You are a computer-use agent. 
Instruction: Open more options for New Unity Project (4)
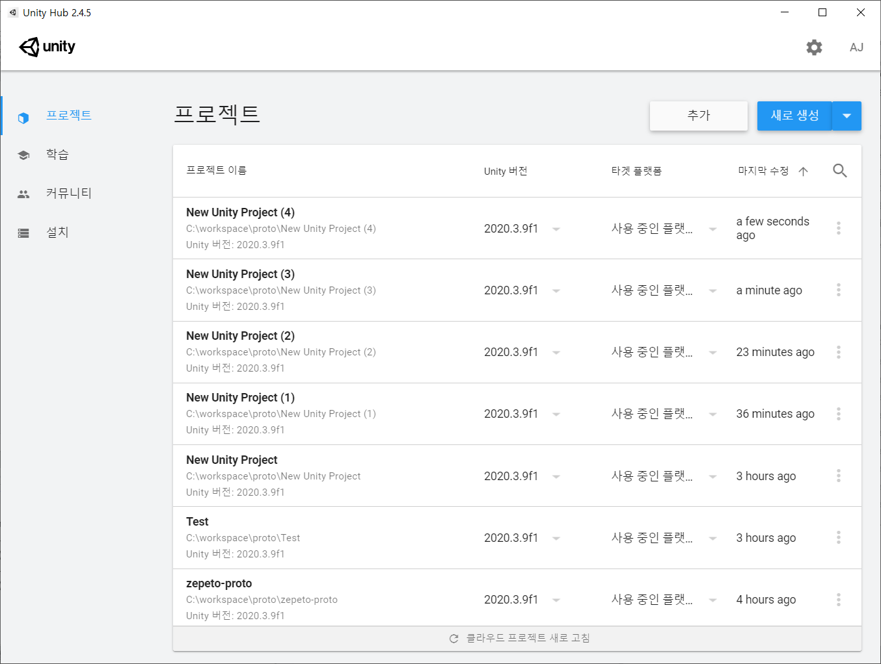pos(838,228)
